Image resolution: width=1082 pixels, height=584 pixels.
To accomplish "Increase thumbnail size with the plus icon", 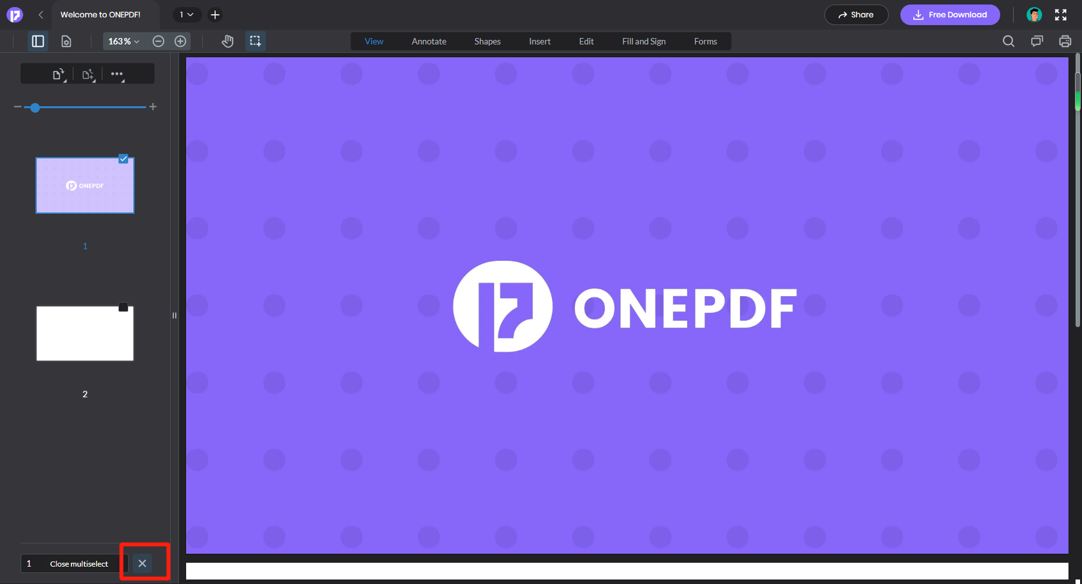I will [x=153, y=107].
